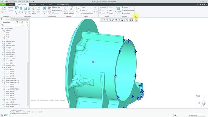Open the Regions group dropdown
Image resolution: width=208 pixels, height=117 pixels.
click(x=69, y=16)
